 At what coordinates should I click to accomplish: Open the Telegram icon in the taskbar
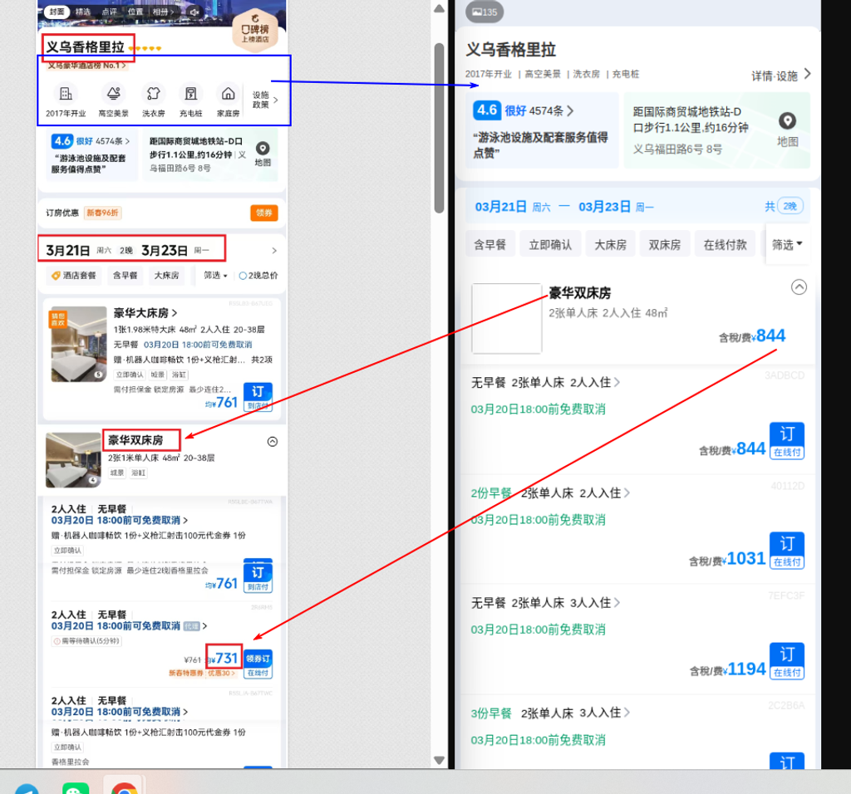(27, 788)
